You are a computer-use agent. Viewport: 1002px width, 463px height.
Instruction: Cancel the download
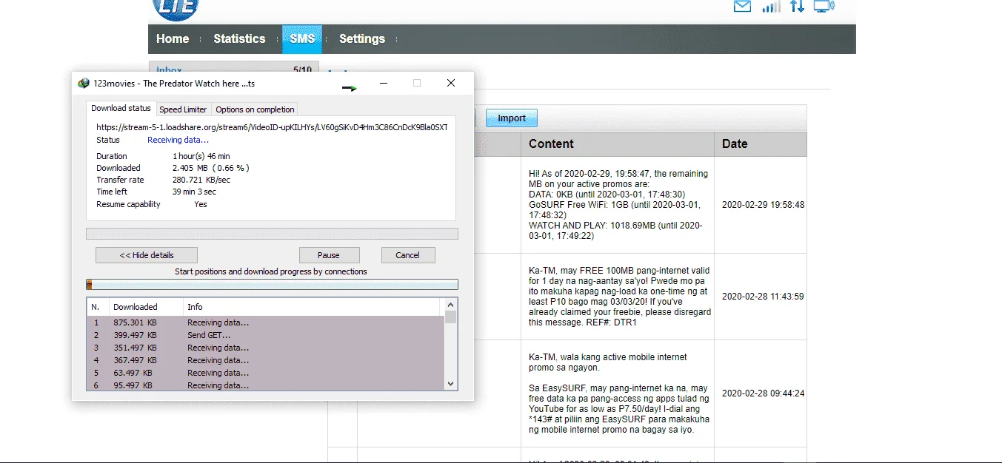(408, 255)
